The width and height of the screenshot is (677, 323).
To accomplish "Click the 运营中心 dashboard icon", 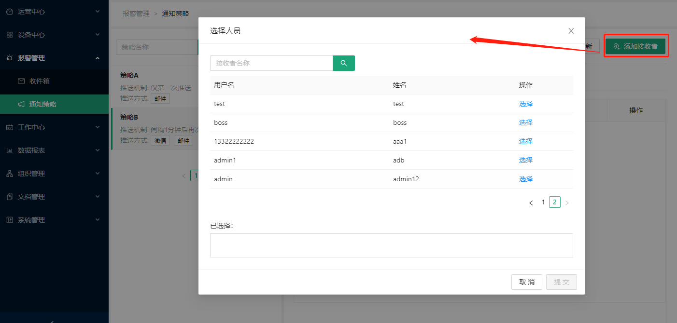I will click(x=10, y=12).
